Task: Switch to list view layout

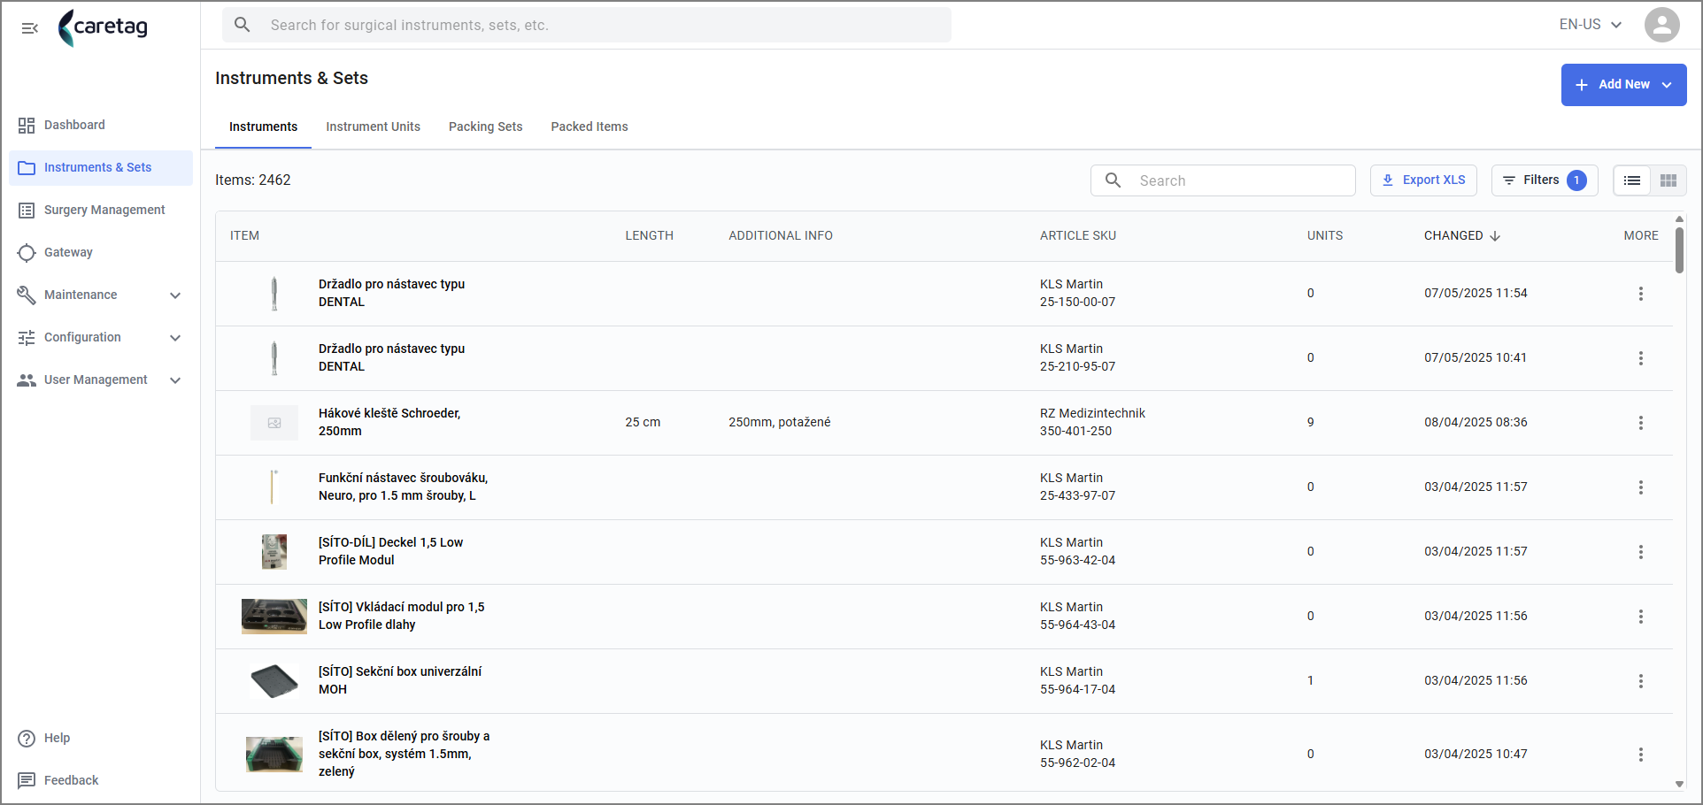Action: [x=1632, y=180]
